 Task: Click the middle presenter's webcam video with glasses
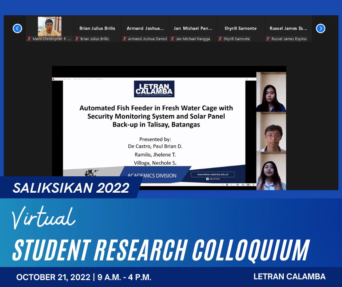[271, 133]
